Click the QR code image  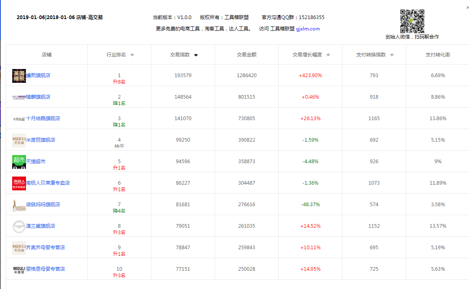pyautogui.click(x=412, y=21)
